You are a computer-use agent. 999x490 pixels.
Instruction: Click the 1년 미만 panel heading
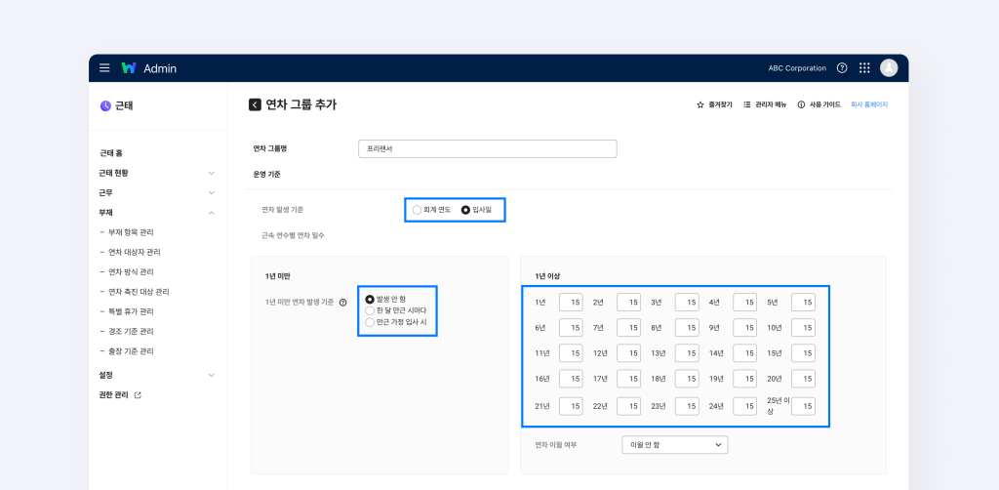(278, 276)
